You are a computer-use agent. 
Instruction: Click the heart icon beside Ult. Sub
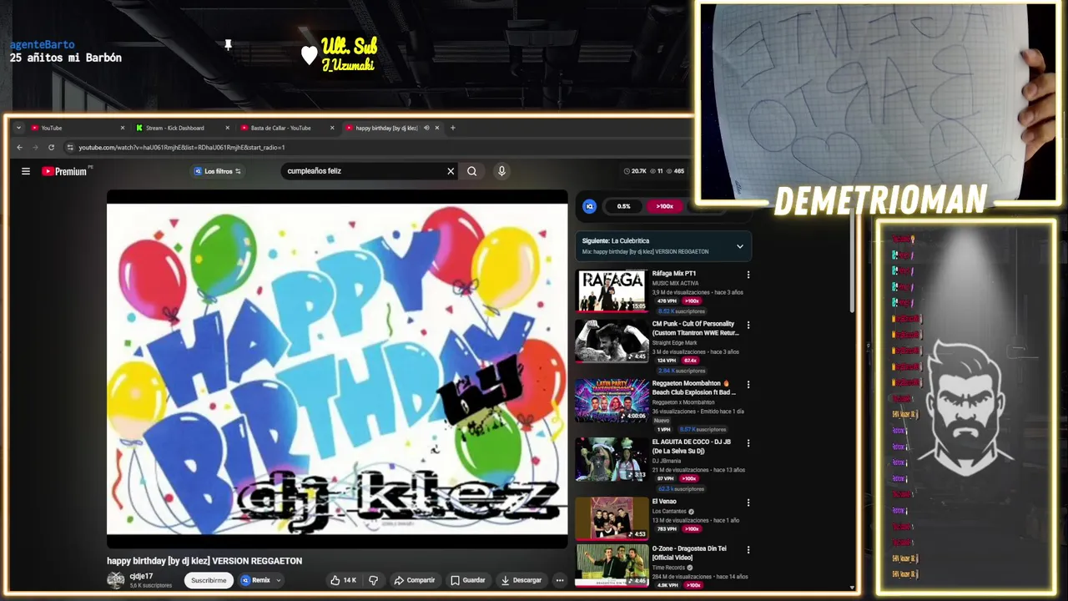309,55
